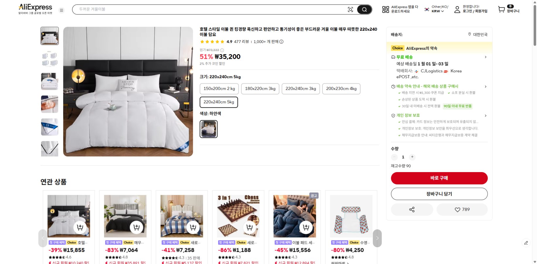Choose the 200x230cm 4kg size
The height and width of the screenshot is (264, 537).
point(341,89)
